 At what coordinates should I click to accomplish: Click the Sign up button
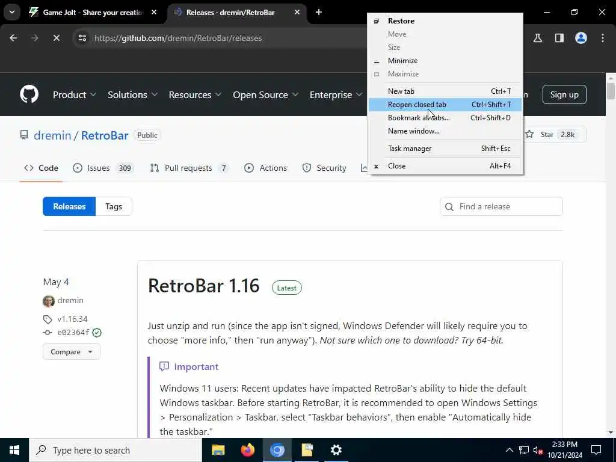564,94
